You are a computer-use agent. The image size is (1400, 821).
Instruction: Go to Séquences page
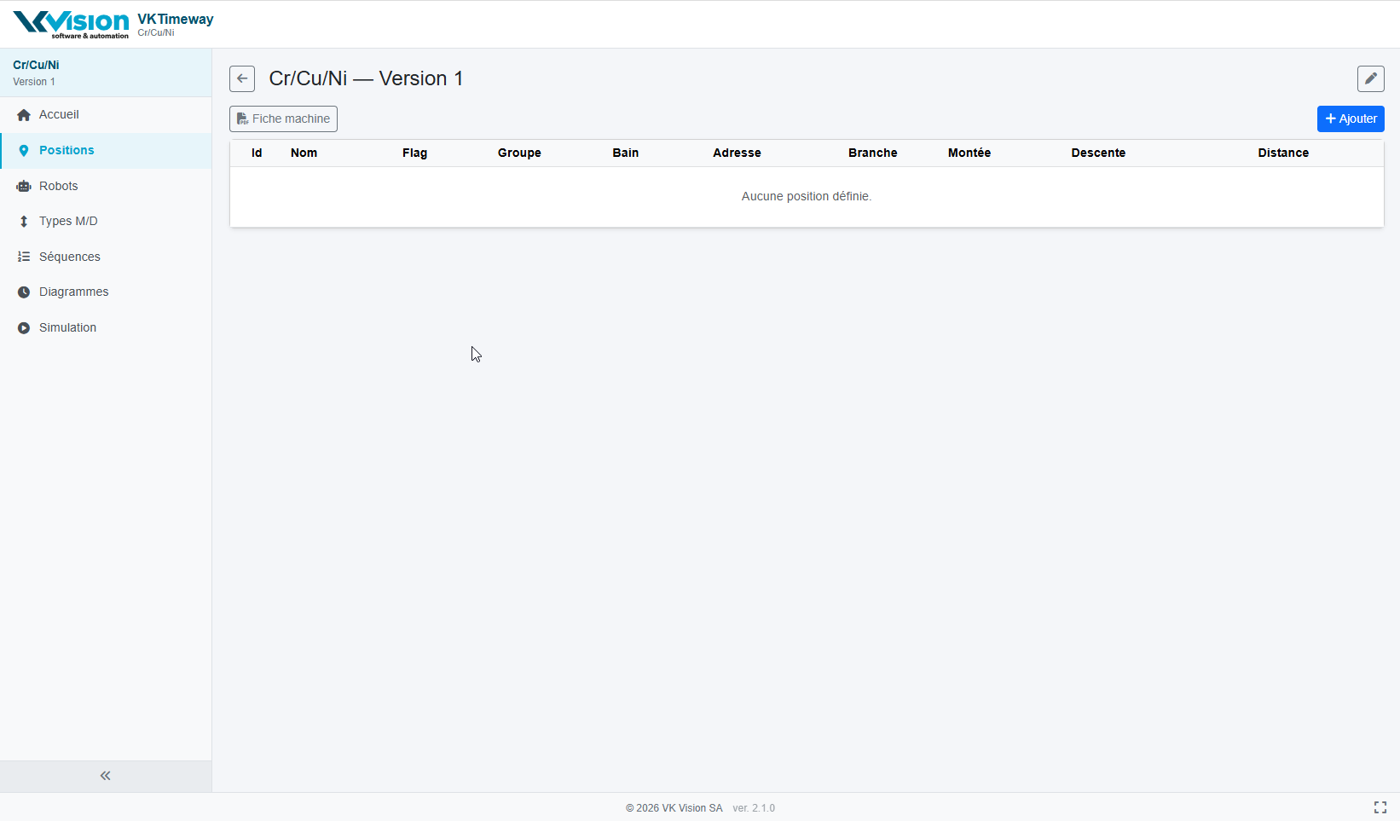click(x=70, y=257)
